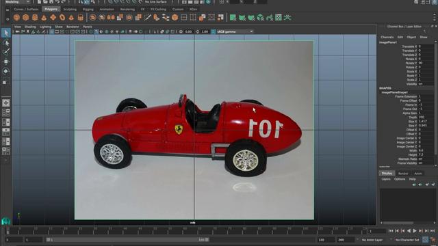
Task: Switch to the Rendering shelf tab
Action: coord(127,9)
